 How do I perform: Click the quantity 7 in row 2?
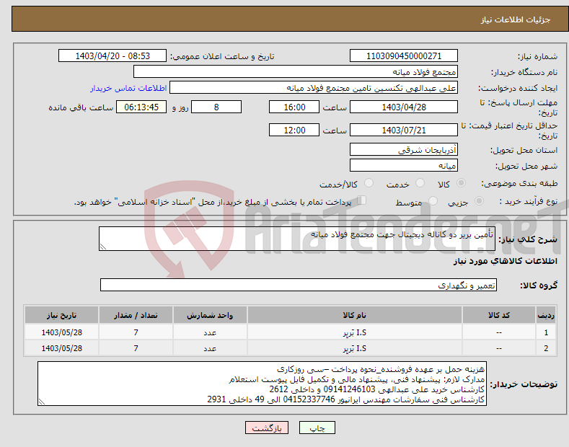coord(136,348)
